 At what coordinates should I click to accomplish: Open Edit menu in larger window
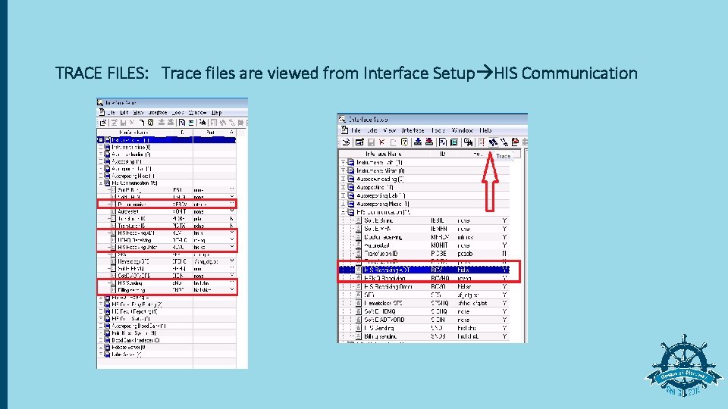click(x=372, y=130)
